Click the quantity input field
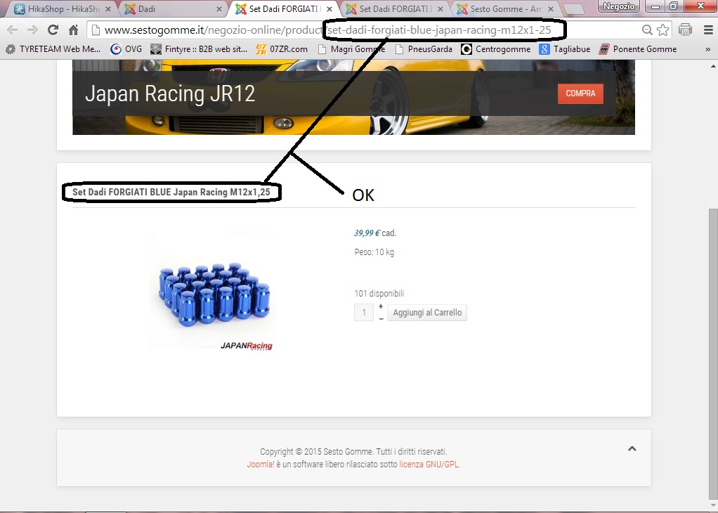The image size is (718, 513). click(364, 313)
